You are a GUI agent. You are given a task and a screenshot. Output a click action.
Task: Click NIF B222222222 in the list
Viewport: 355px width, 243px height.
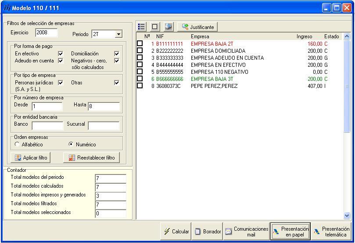pos(169,51)
